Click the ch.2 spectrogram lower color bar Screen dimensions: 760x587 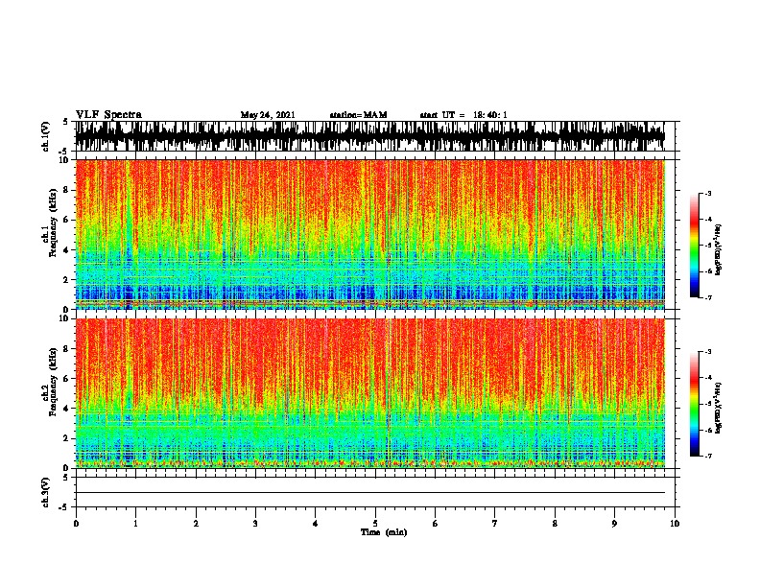tap(694, 404)
